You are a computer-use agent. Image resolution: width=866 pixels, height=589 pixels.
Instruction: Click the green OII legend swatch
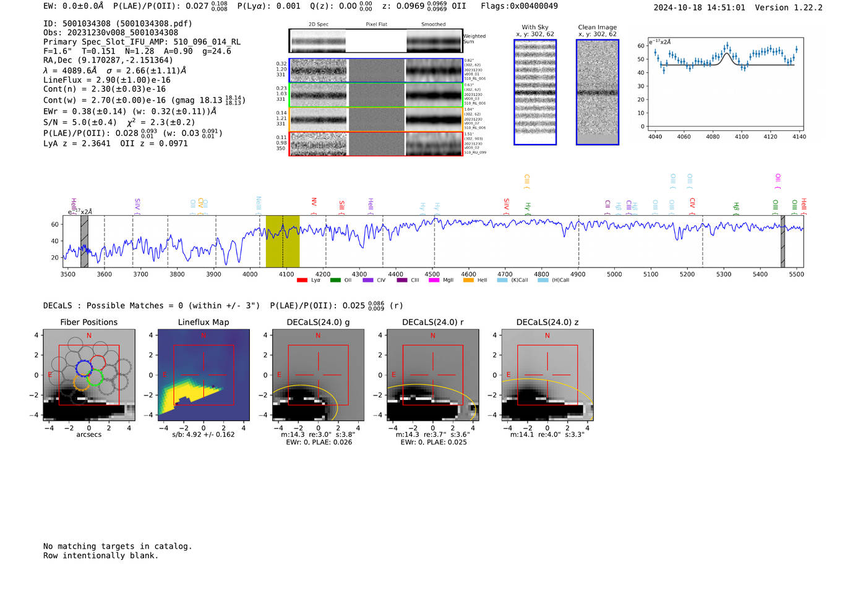pyautogui.click(x=335, y=280)
